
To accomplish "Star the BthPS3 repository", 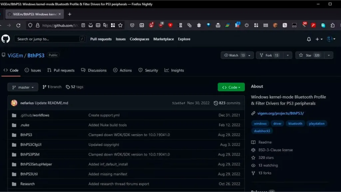I will point(310,55).
